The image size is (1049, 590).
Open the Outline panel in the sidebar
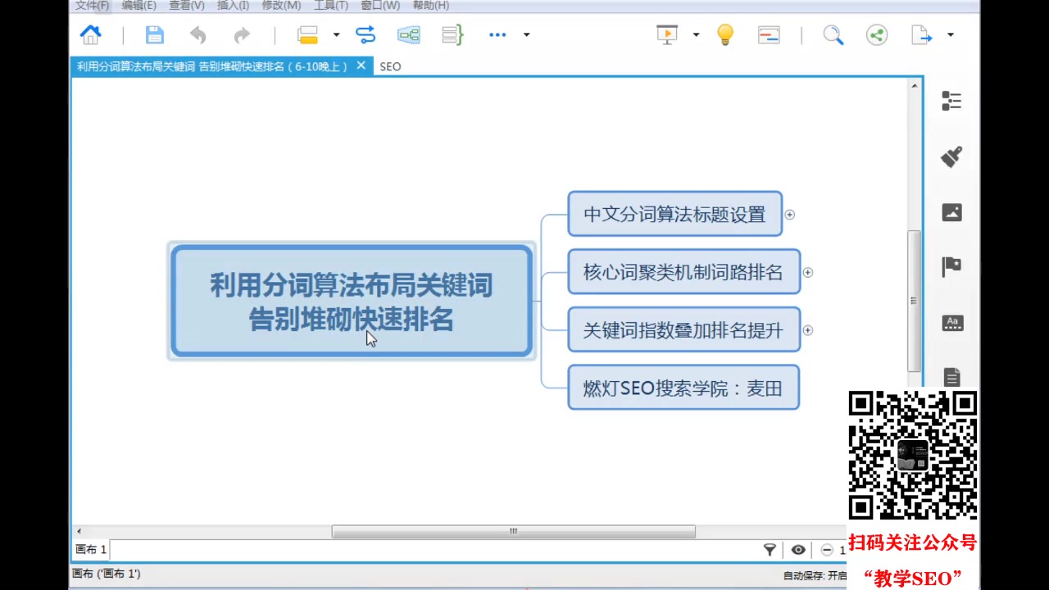(x=951, y=101)
